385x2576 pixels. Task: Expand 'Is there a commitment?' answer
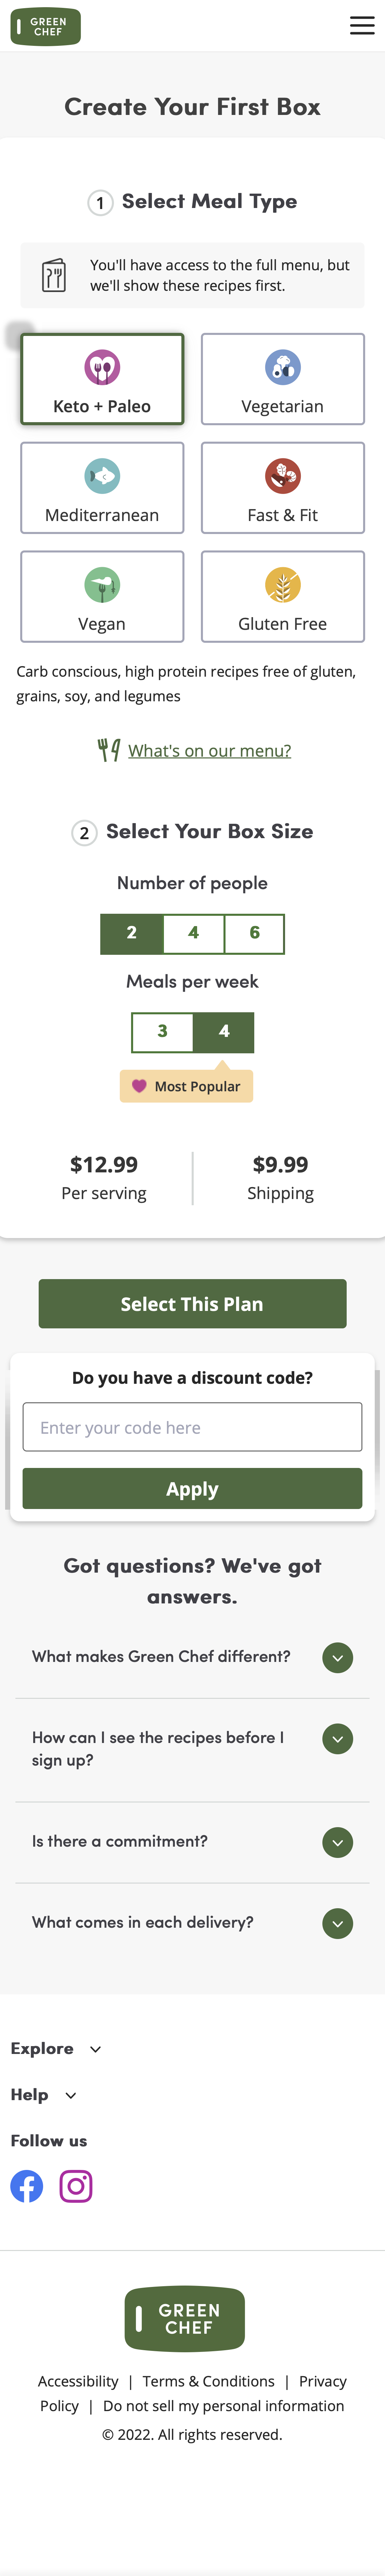click(337, 1842)
